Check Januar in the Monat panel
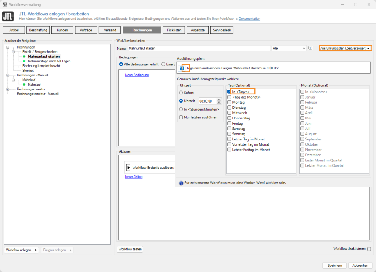 (301, 97)
